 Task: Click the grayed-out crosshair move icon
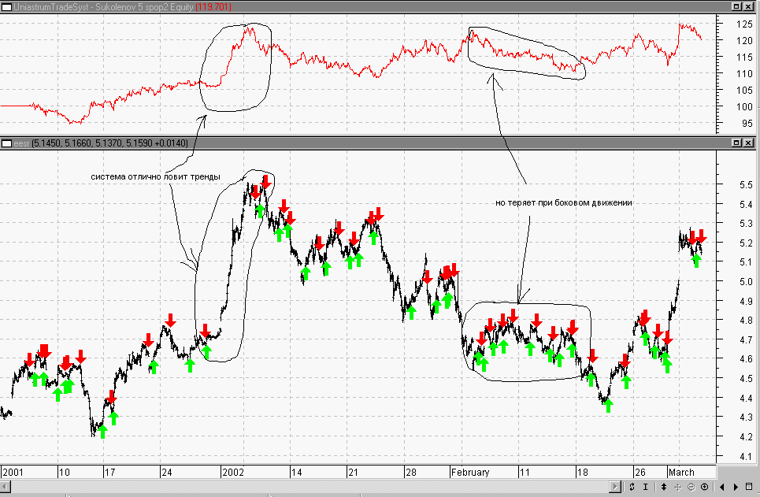click(x=677, y=487)
